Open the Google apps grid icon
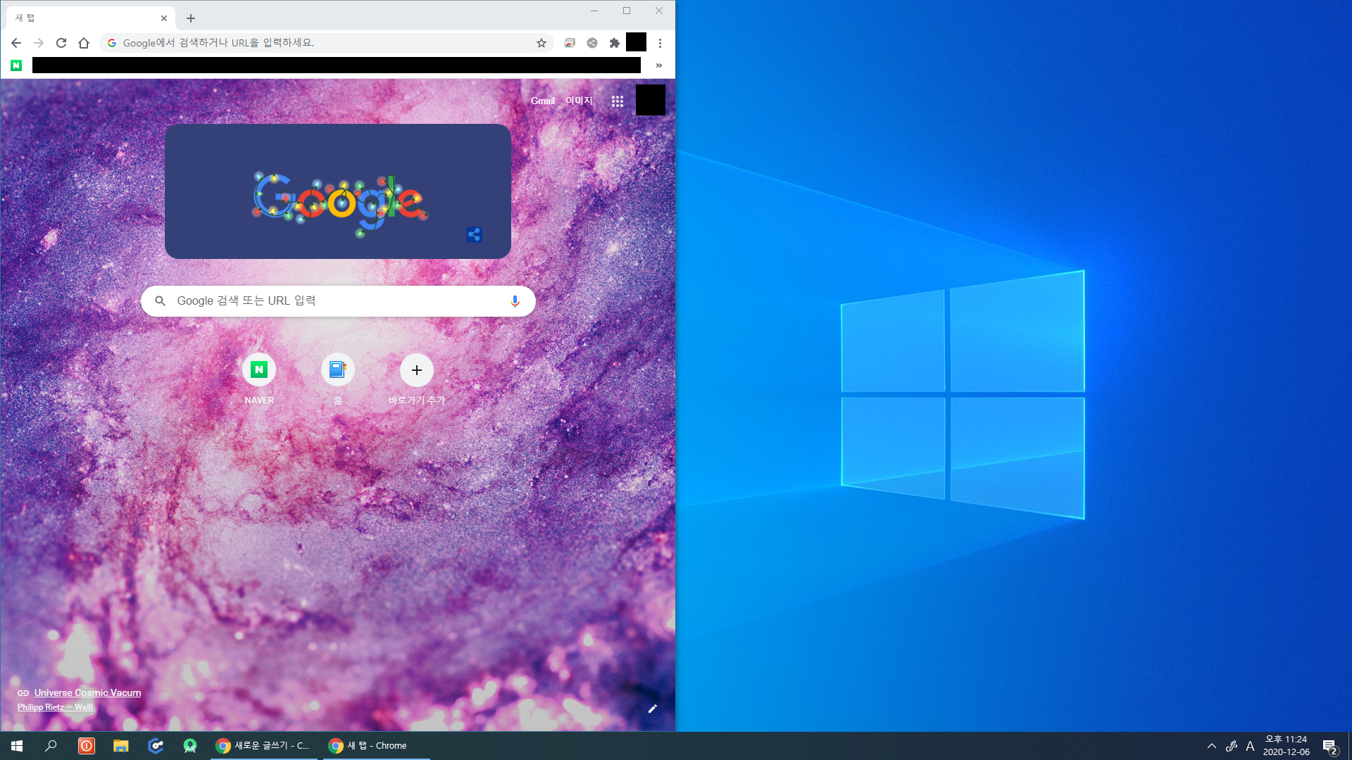The width and height of the screenshot is (1352, 760). click(x=618, y=101)
